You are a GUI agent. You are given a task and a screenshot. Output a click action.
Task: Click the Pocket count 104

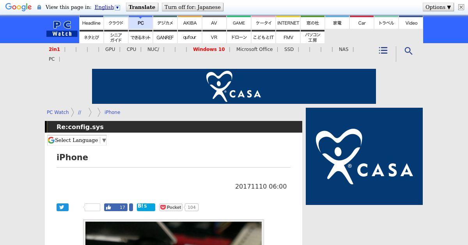(191, 207)
